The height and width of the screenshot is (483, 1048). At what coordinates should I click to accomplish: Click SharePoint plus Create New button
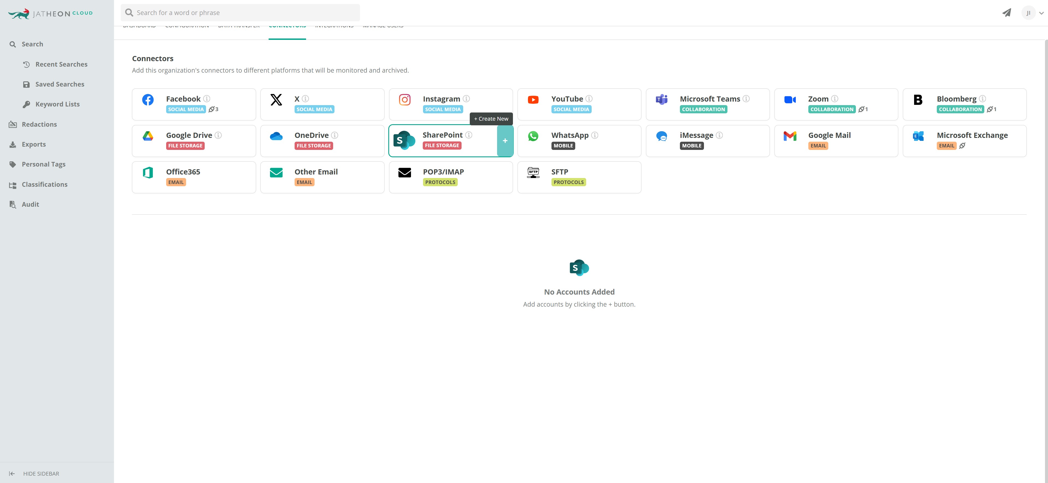click(x=505, y=141)
